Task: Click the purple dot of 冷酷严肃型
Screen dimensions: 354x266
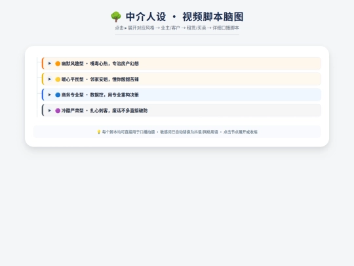Action: (x=58, y=110)
